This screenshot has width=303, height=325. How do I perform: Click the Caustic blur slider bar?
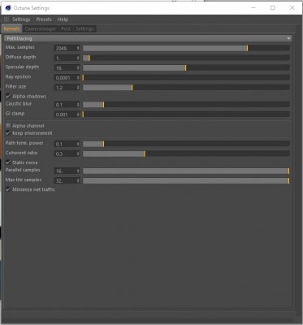(186, 105)
